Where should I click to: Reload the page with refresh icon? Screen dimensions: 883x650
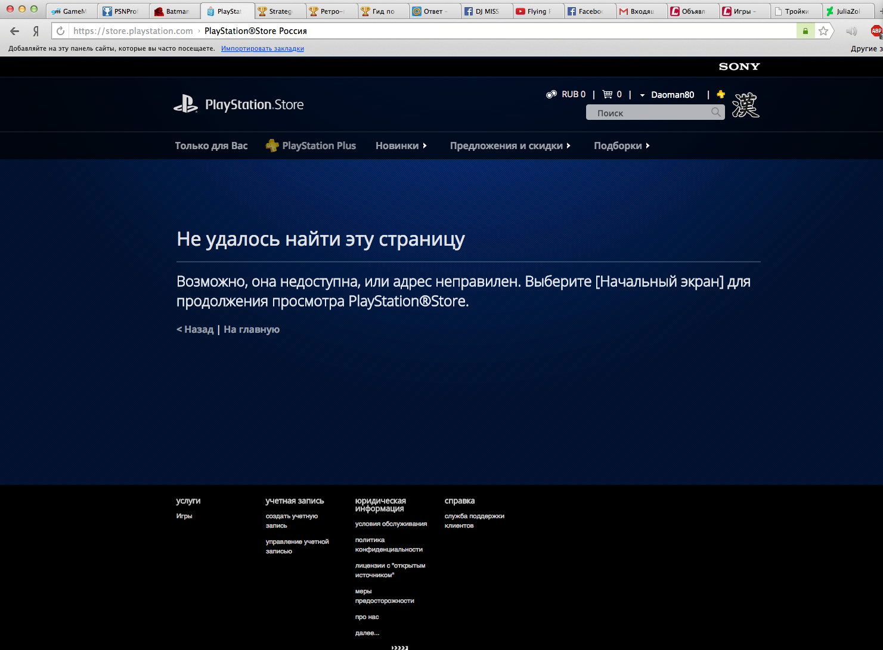[x=61, y=31]
